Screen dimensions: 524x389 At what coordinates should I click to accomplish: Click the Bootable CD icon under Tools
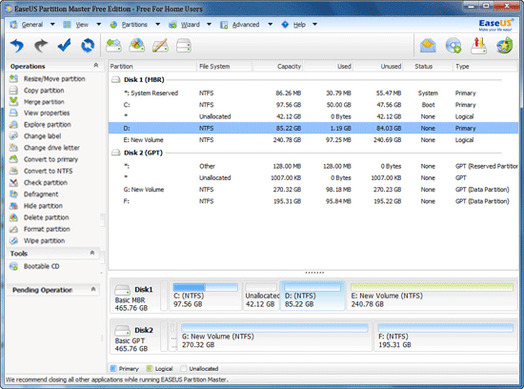(13, 266)
